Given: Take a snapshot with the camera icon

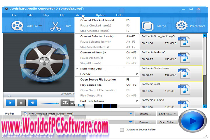Looking at the screenshot, I should coord(65,103).
